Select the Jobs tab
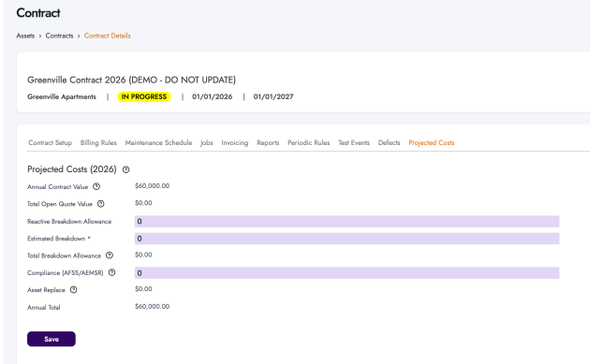This screenshot has height=364, width=590. [x=207, y=143]
